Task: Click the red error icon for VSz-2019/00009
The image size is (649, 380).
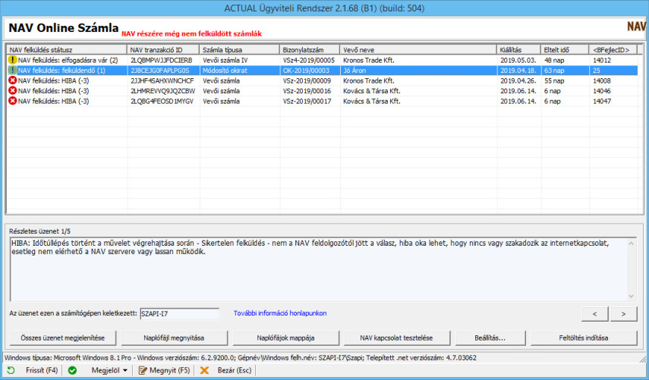Action: coord(12,80)
